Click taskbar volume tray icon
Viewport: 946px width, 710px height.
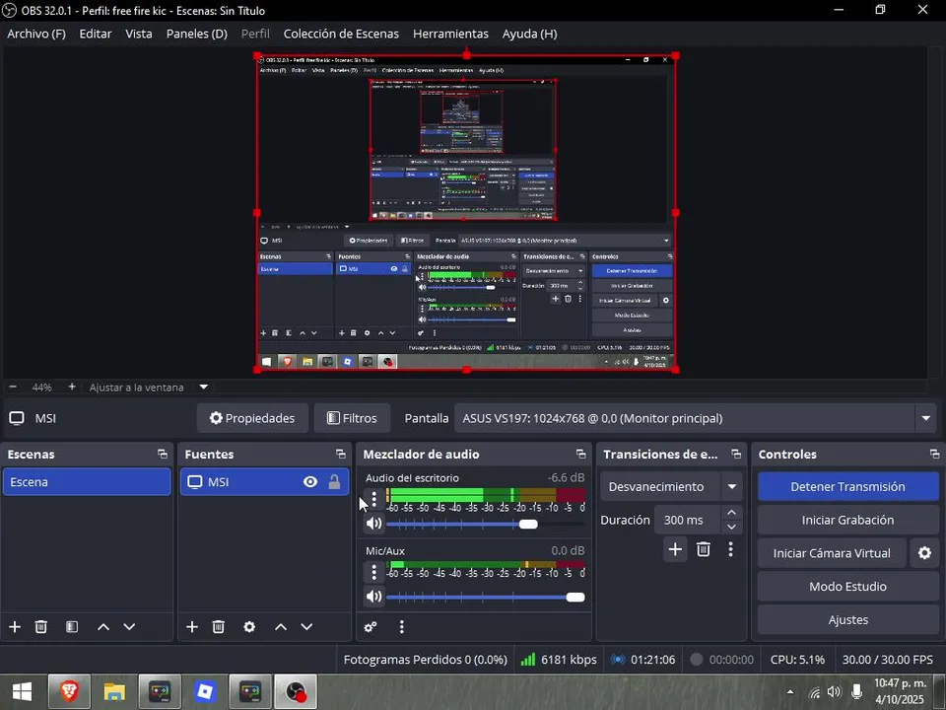coord(835,692)
